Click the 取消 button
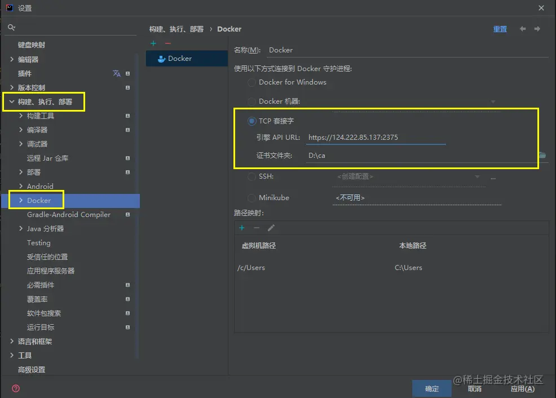The width and height of the screenshot is (556, 398). [474, 389]
